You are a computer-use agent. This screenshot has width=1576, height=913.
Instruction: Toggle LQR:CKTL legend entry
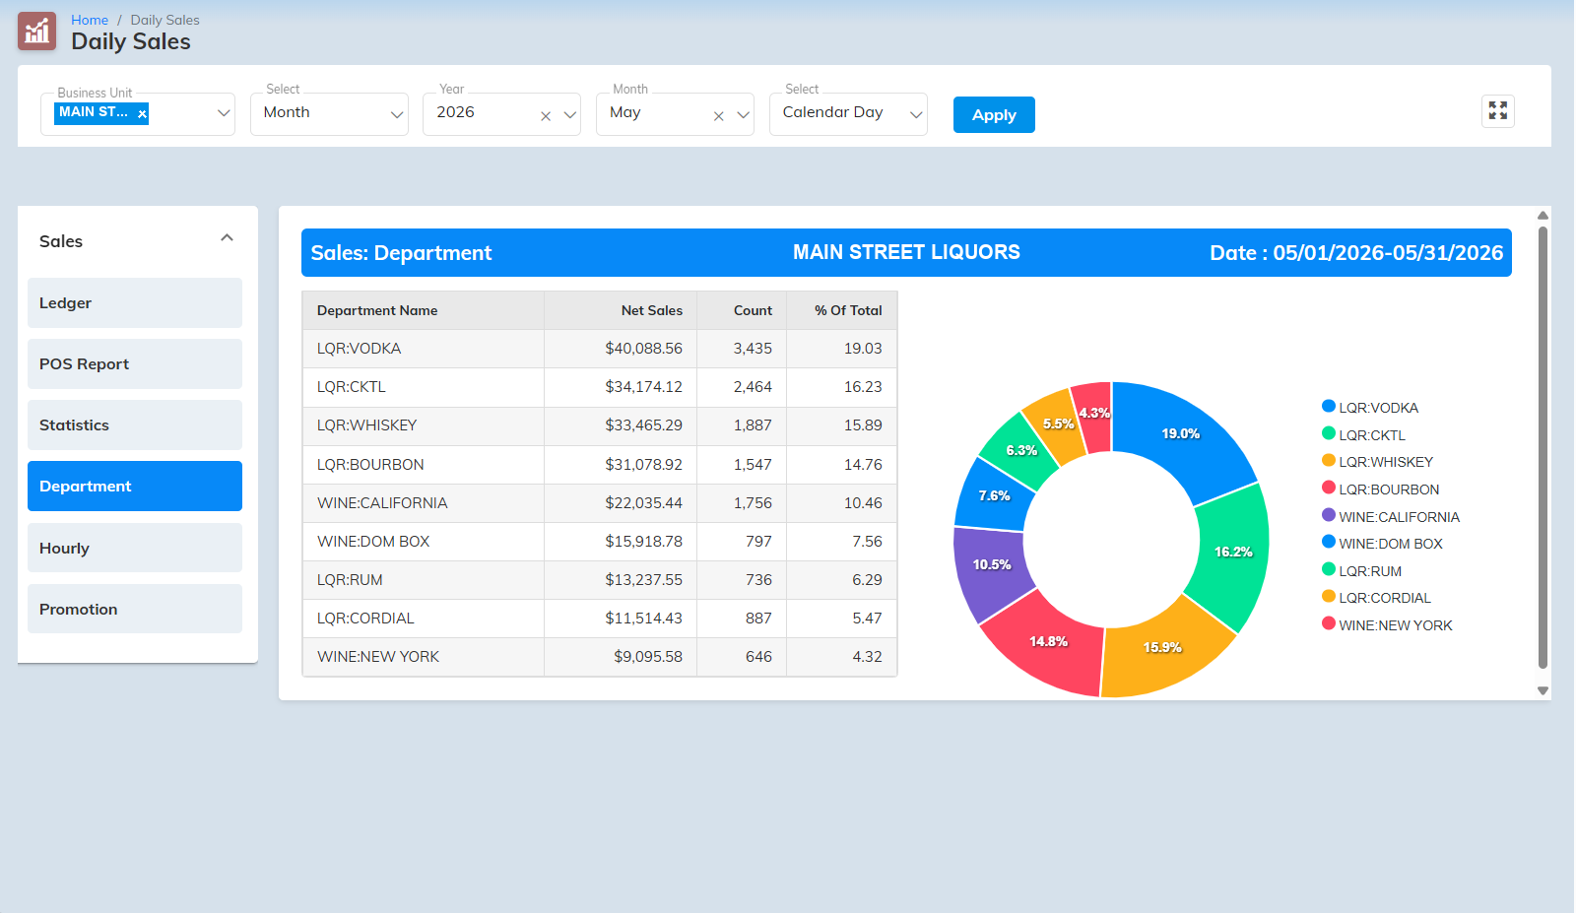click(x=1363, y=435)
